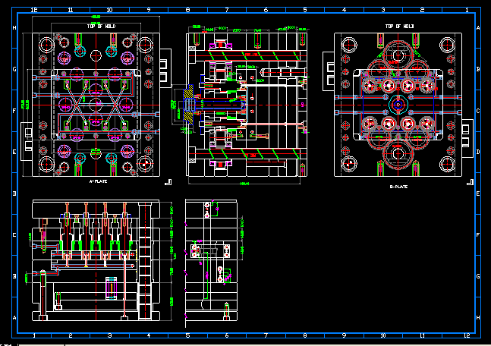
Task: Pick the cyan sprue circle in B-plate view
Action: 398,105
